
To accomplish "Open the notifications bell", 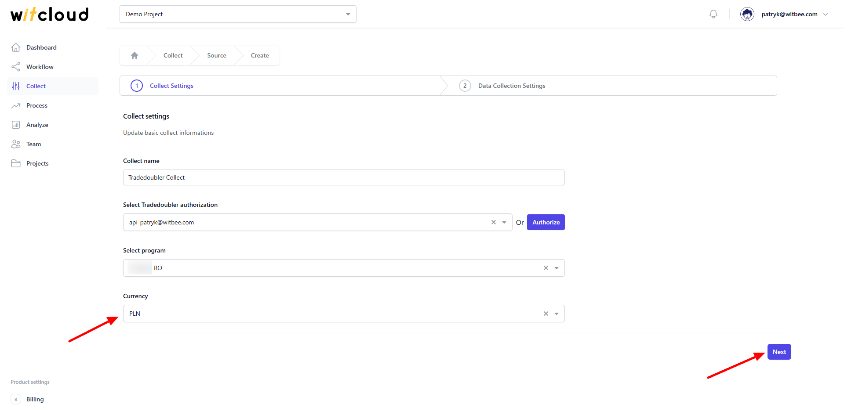I will (x=713, y=14).
